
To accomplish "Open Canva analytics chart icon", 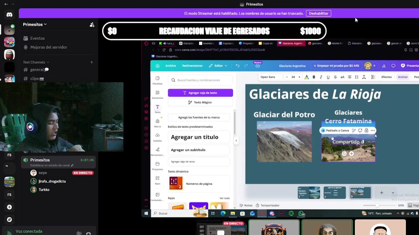I will point(384,66).
